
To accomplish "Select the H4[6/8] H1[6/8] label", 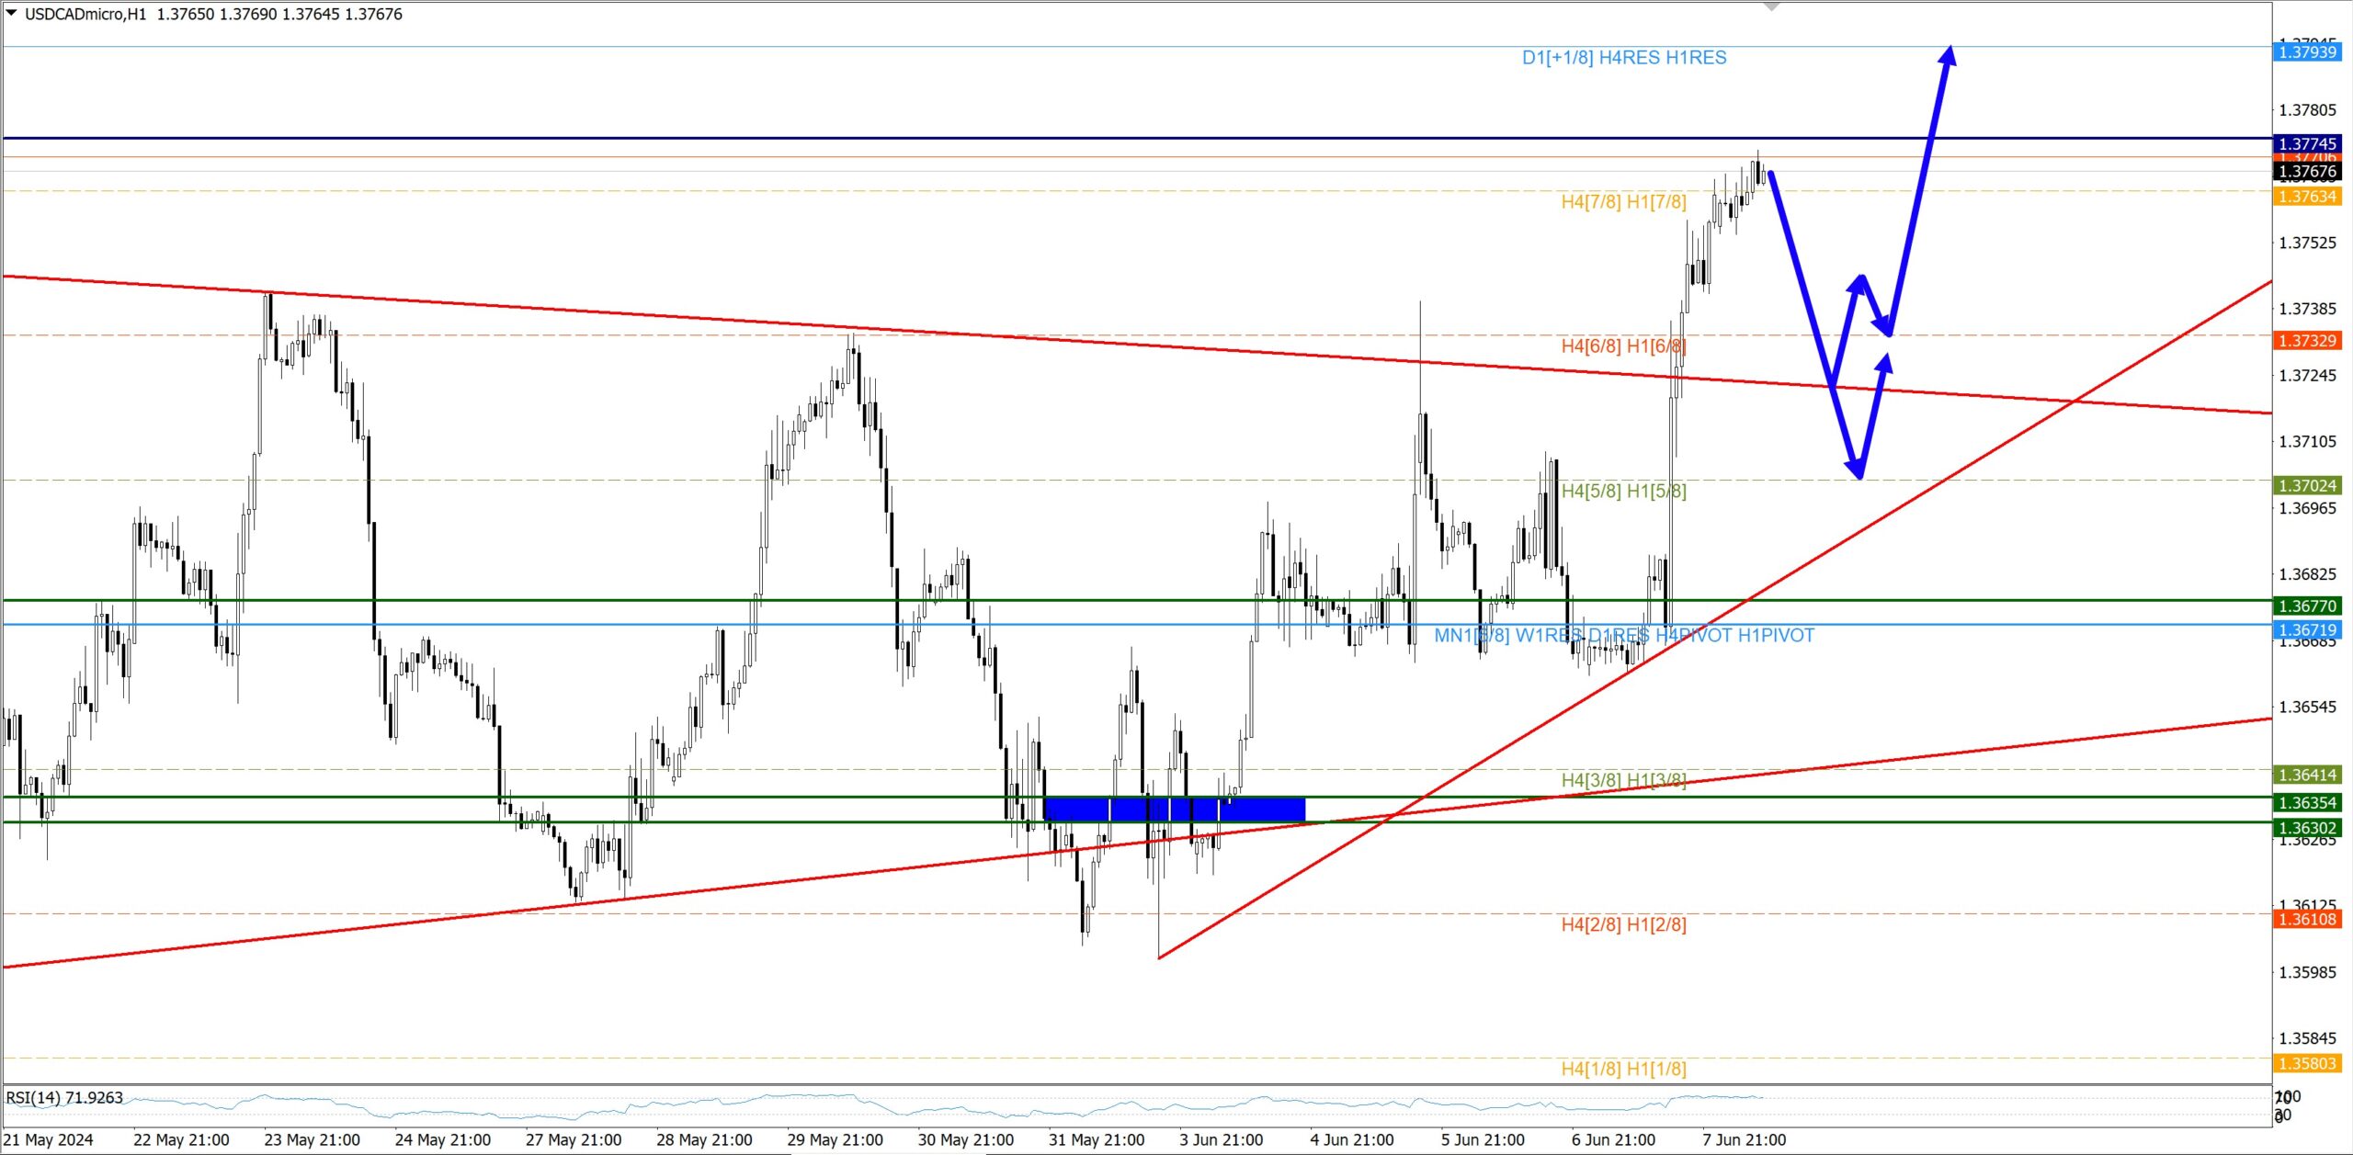I will pyautogui.click(x=1623, y=346).
